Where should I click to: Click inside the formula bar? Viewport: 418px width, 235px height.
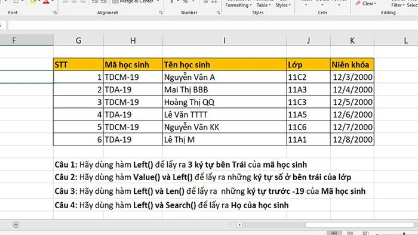(x=213, y=25)
